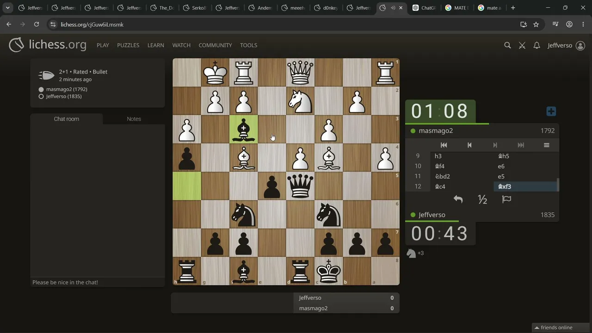
Task: Select the black king on c8
Action: coord(328,271)
